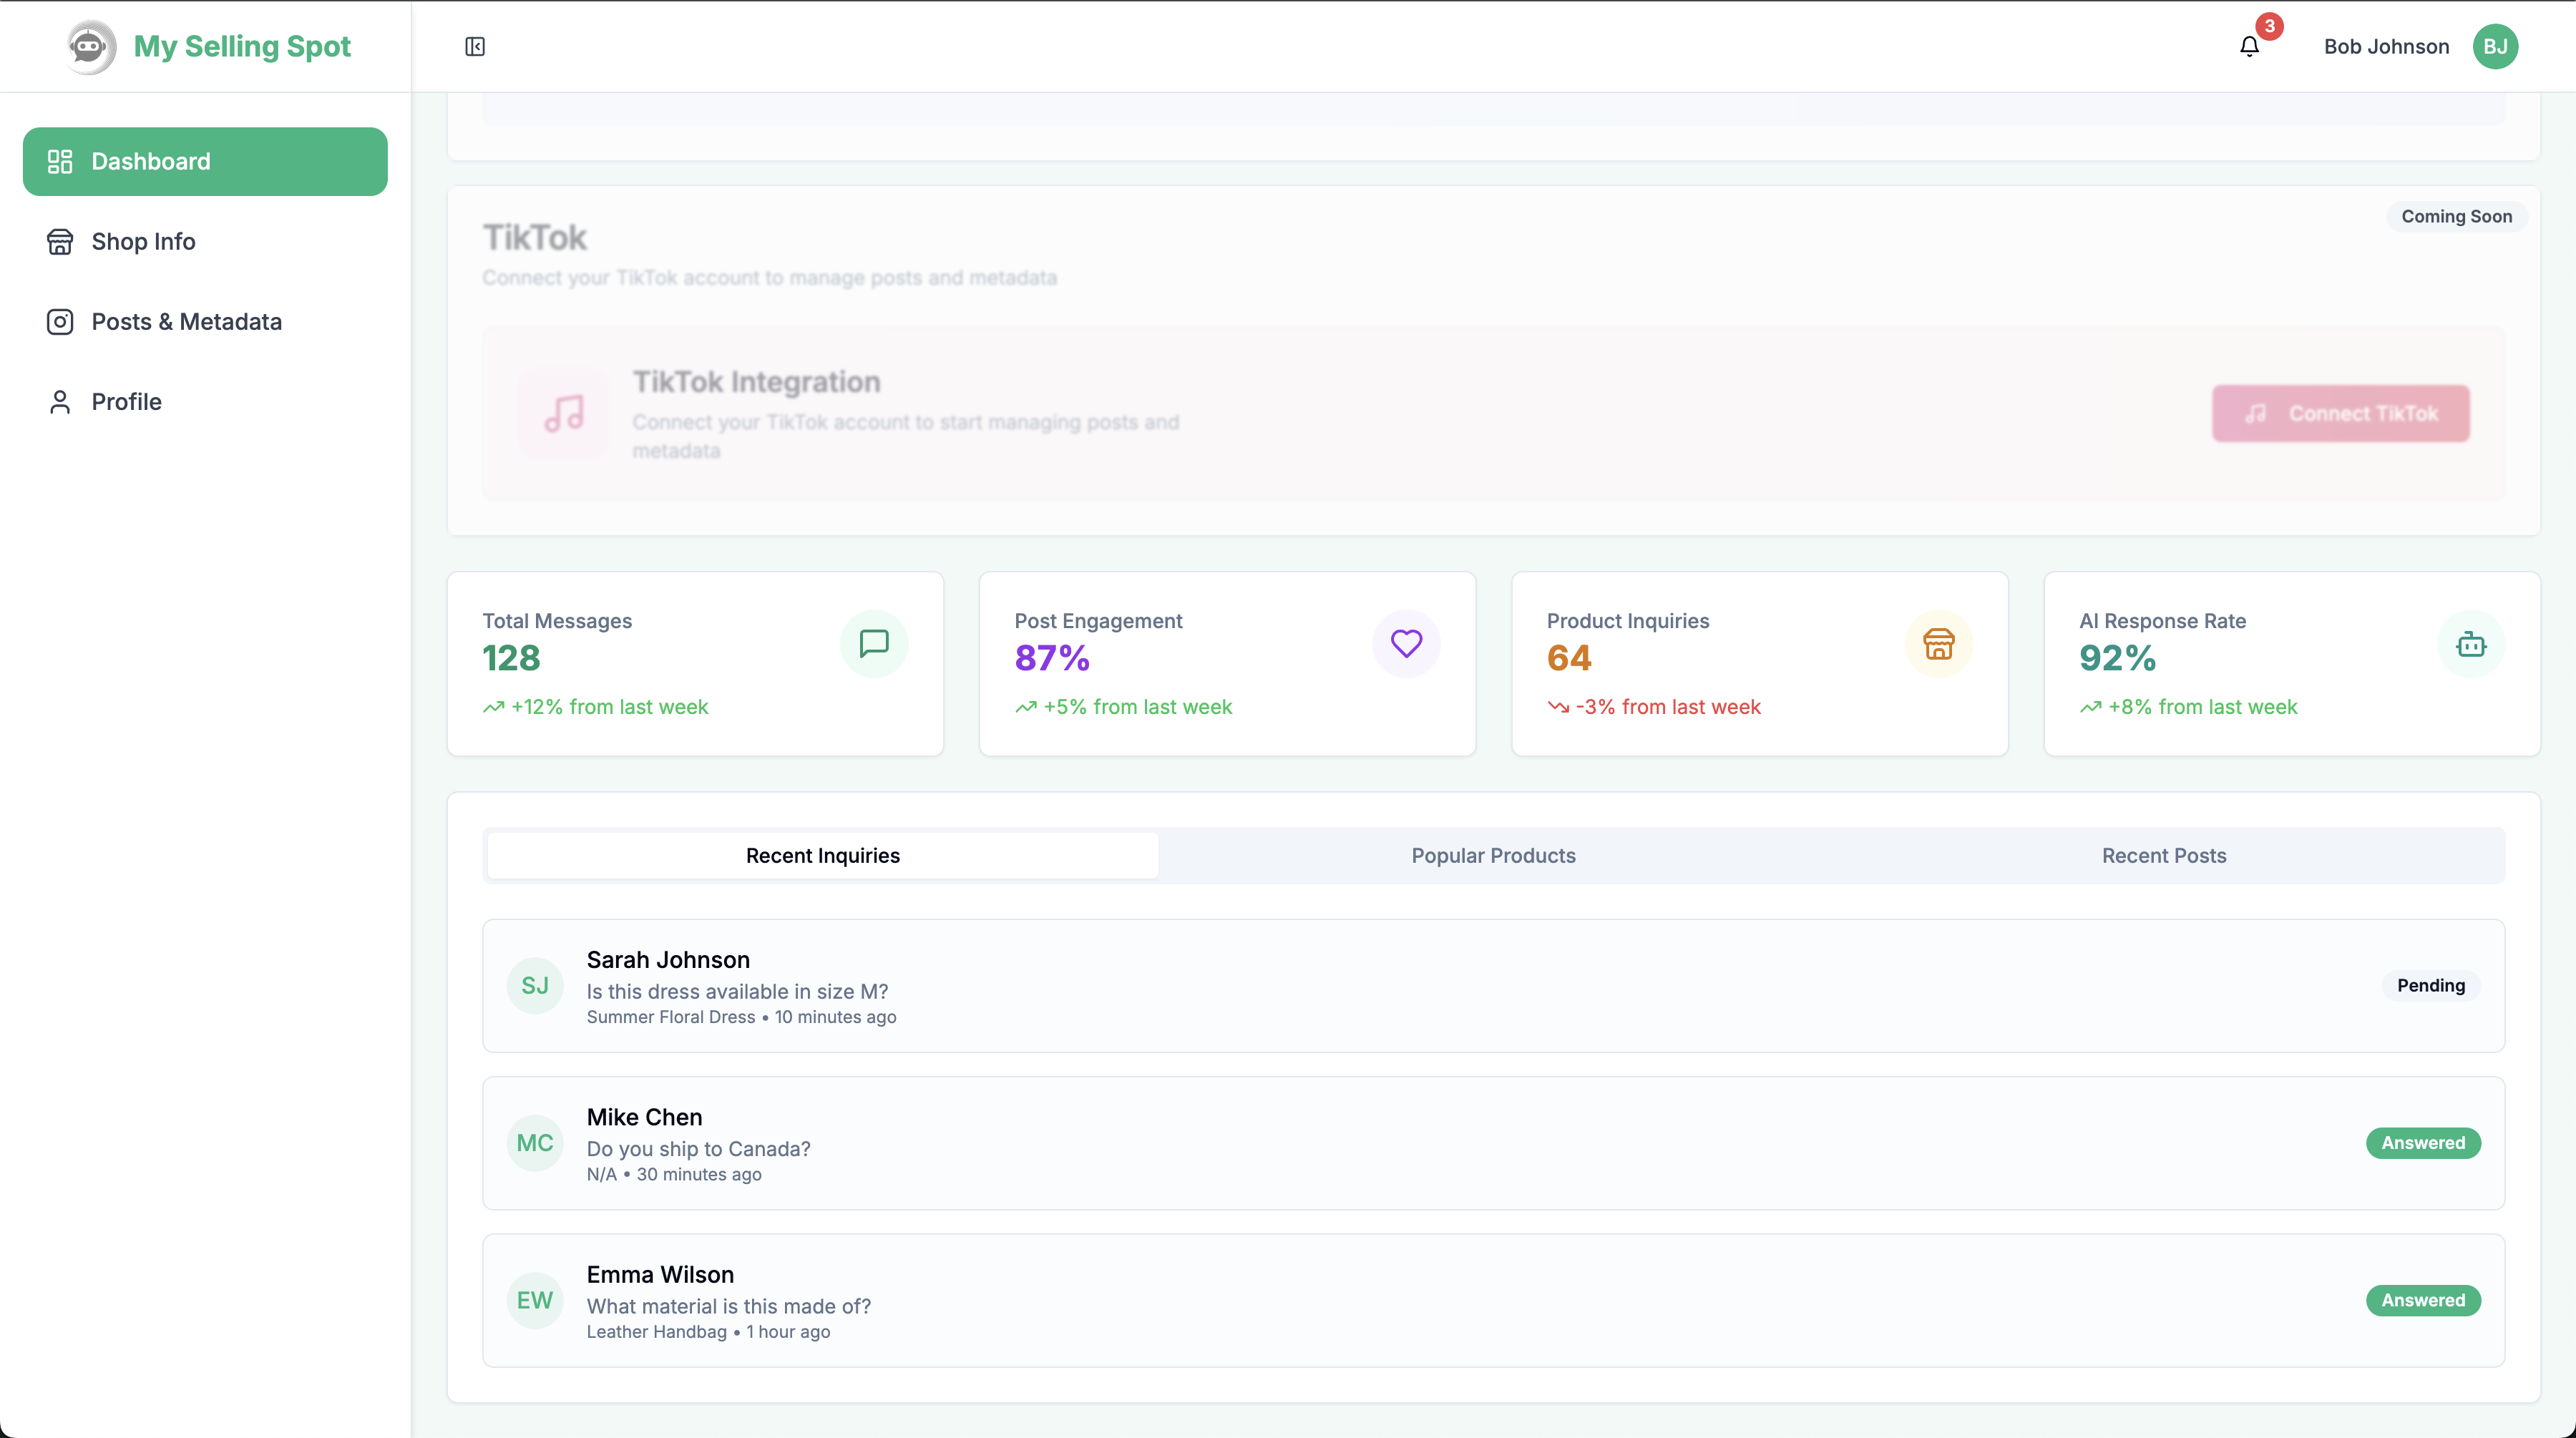The width and height of the screenshot is (2576, 1438).
Task: Click the Connect TikTok button
Action: 2340,413
